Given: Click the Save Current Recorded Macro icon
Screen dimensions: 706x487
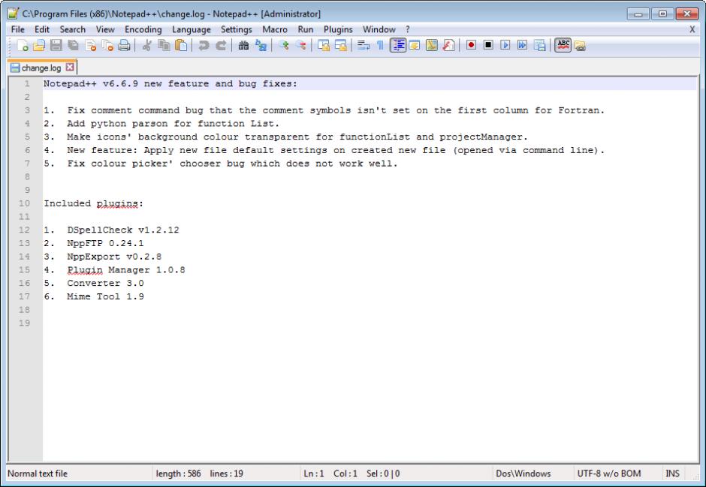Looking at the screenshot, I should pos(539,46).
